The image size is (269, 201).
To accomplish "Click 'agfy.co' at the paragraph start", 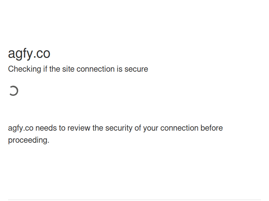I will (21, 128).
